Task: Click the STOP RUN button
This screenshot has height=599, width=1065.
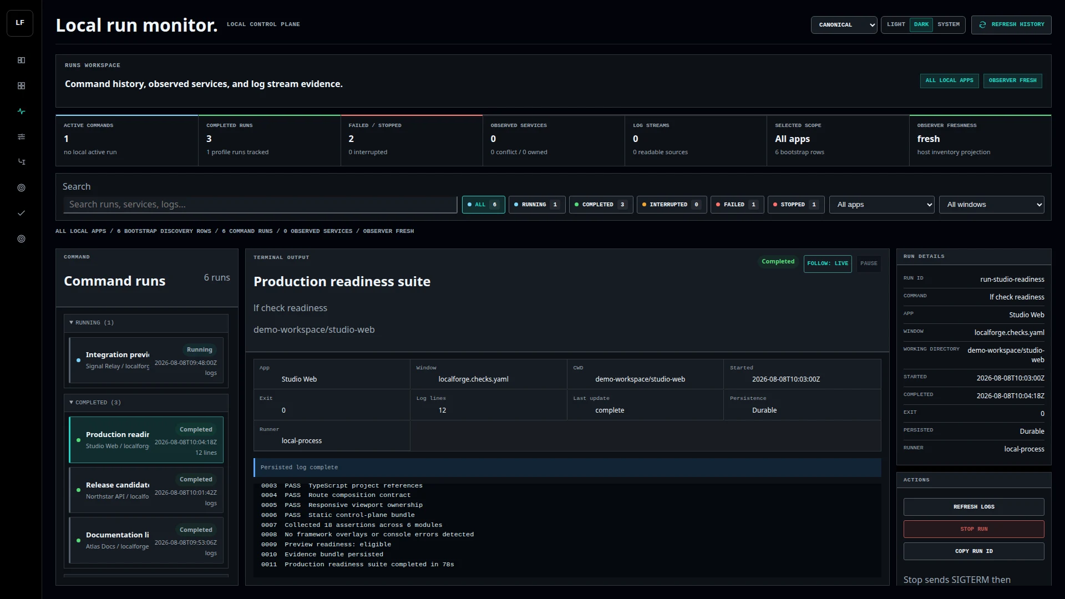Action: tap(973, 529)
